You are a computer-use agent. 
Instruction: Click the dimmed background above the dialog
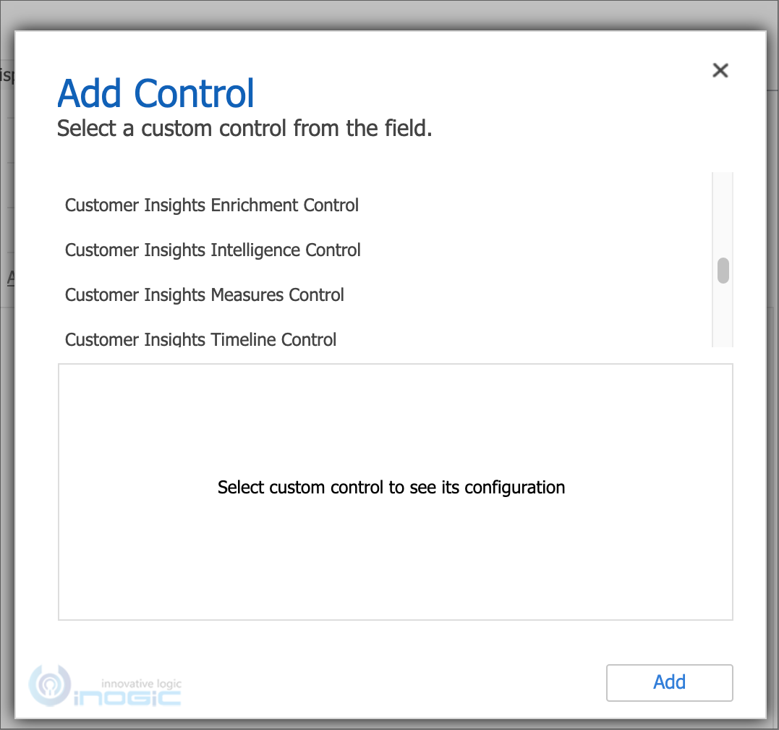coord(389,15)
